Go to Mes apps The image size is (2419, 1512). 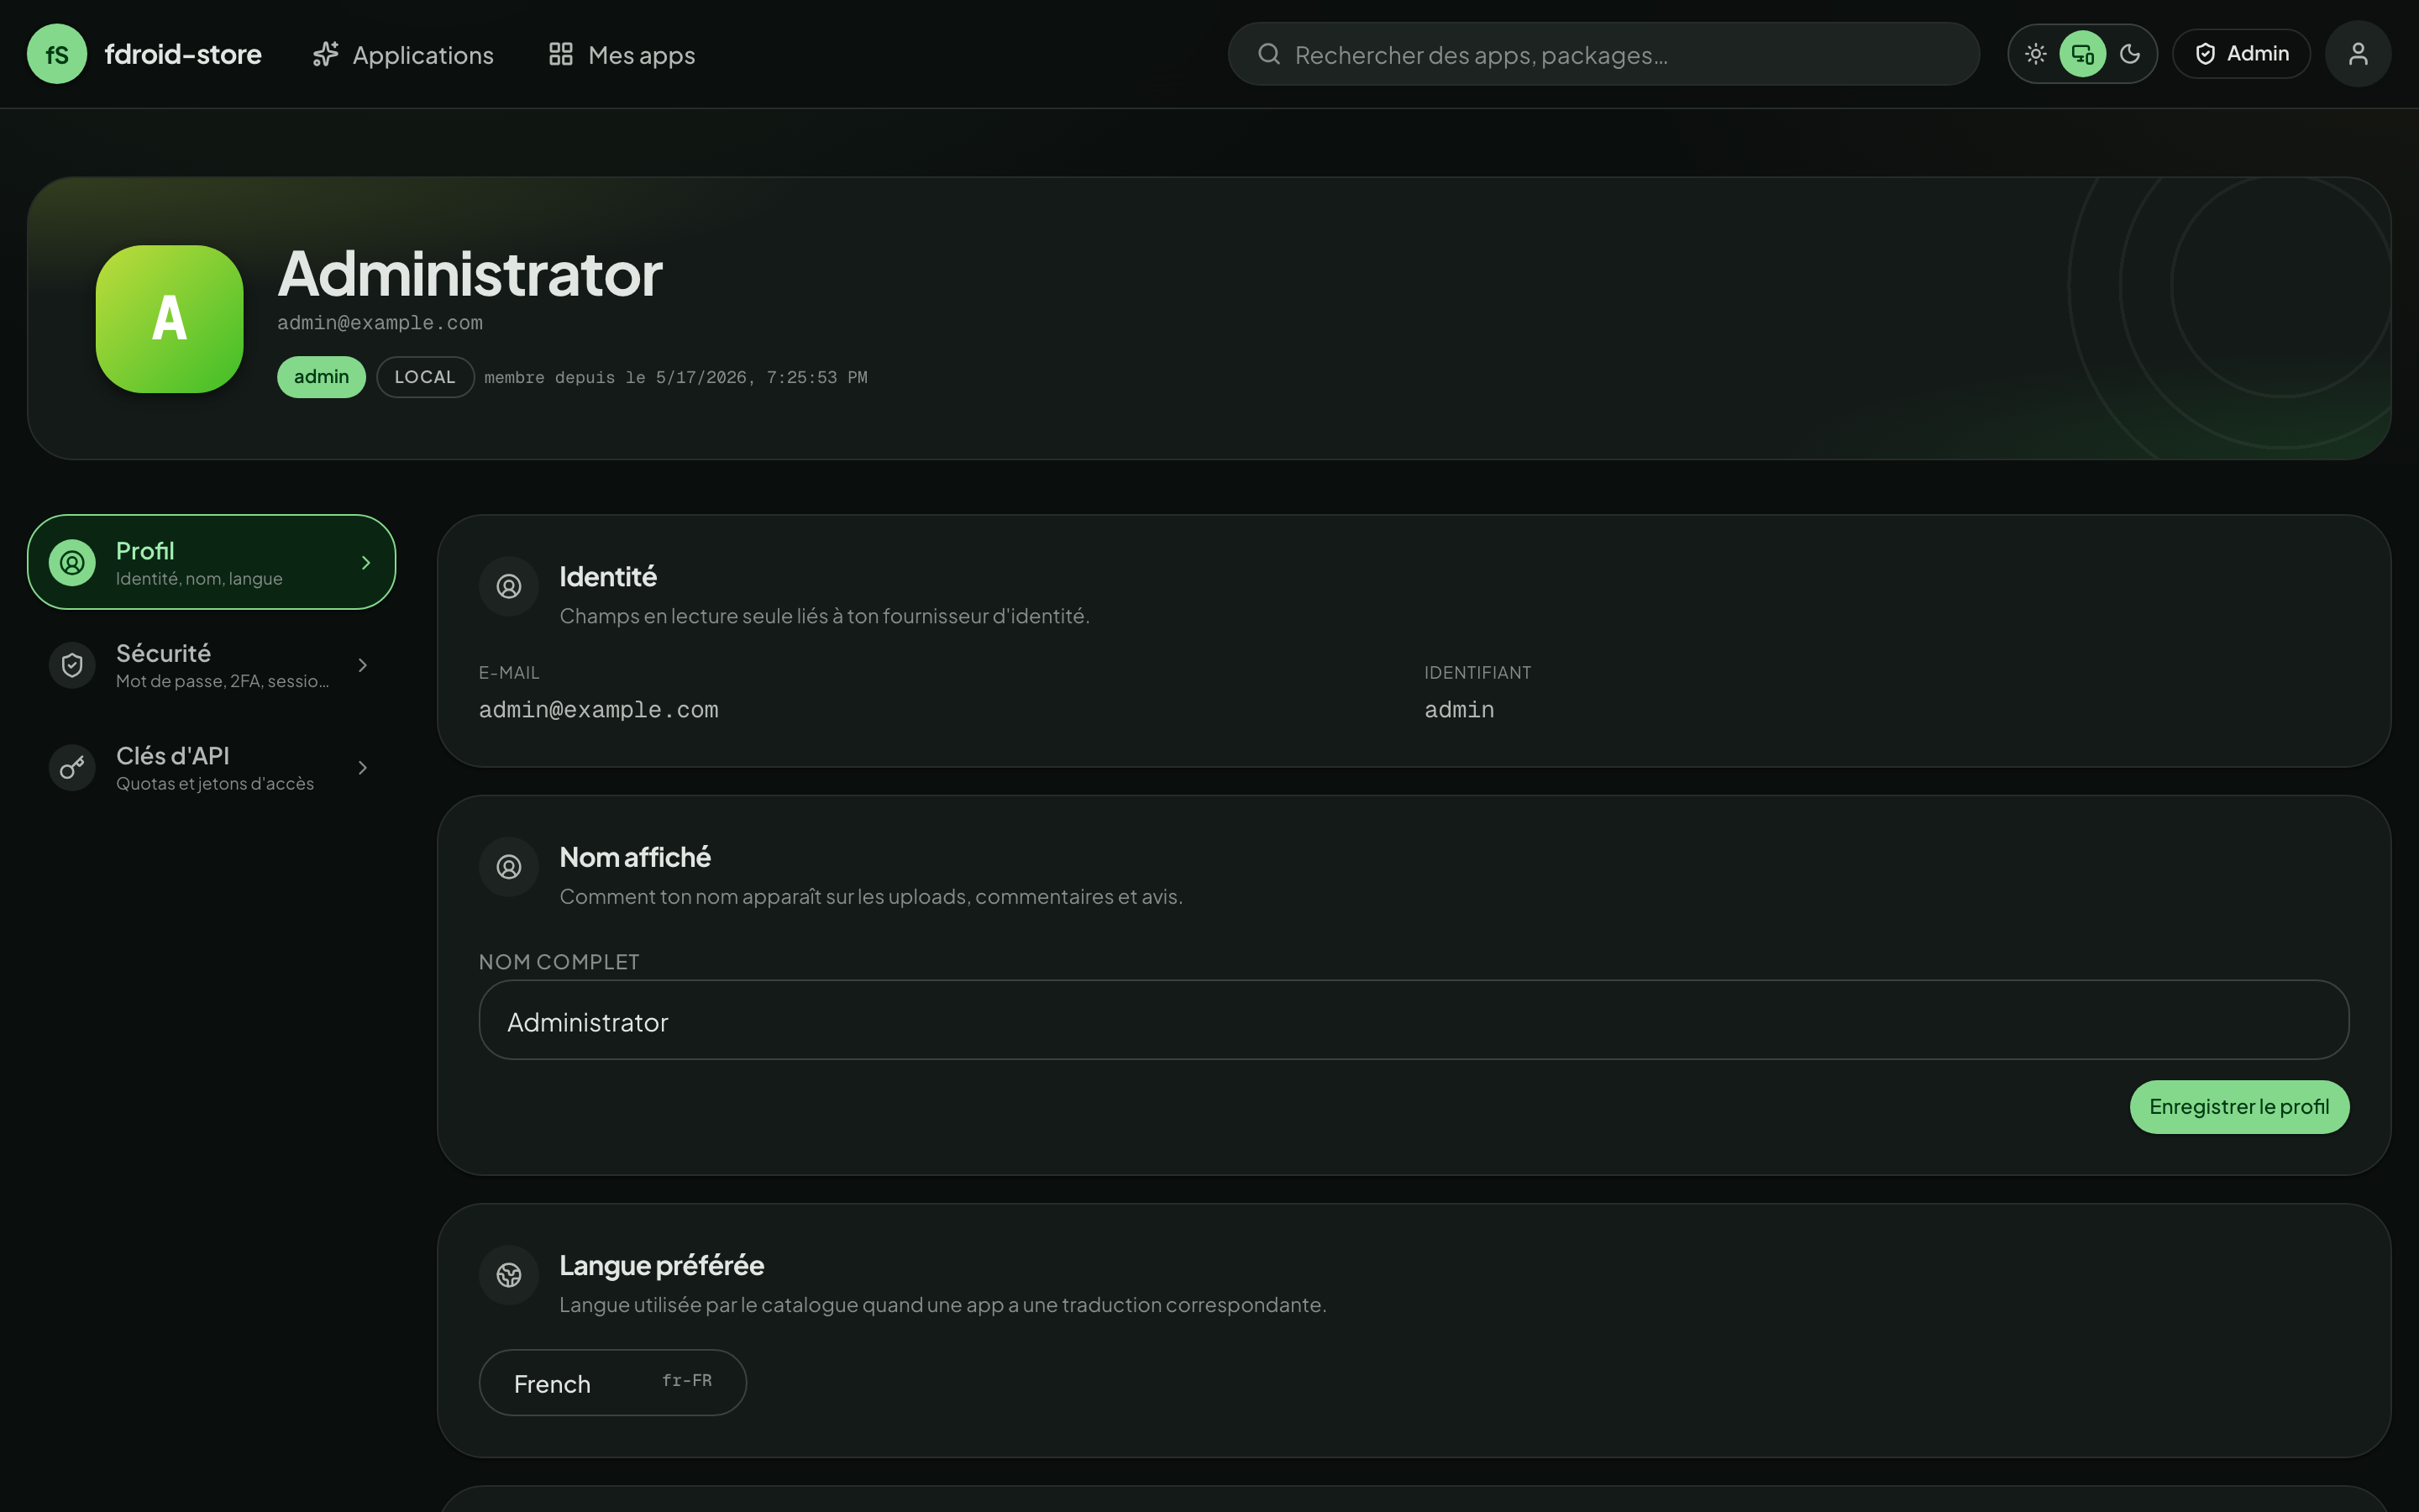tap(622, 54)
